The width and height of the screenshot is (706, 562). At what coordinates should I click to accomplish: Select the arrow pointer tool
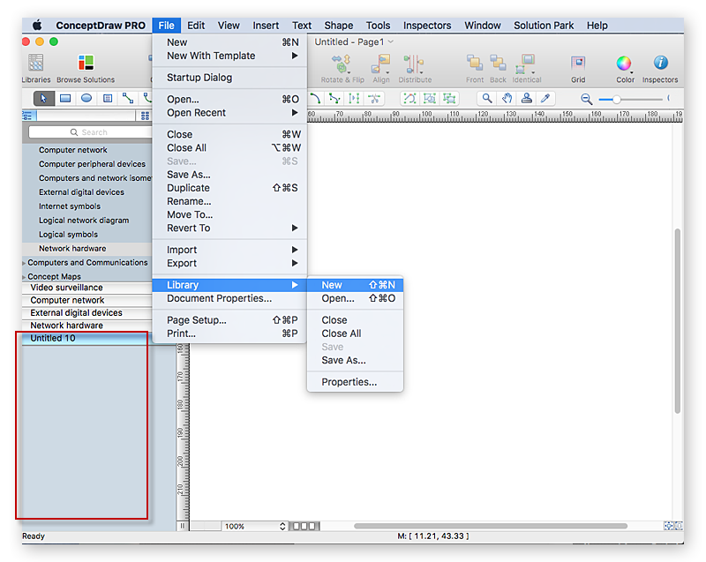[x=43, y=98]
